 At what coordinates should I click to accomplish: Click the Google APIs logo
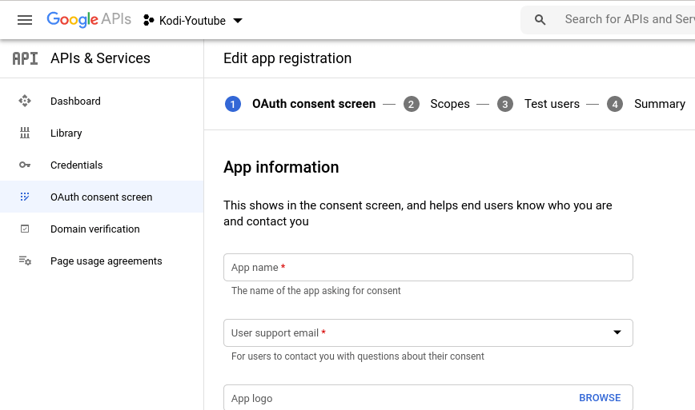(88, 20)
